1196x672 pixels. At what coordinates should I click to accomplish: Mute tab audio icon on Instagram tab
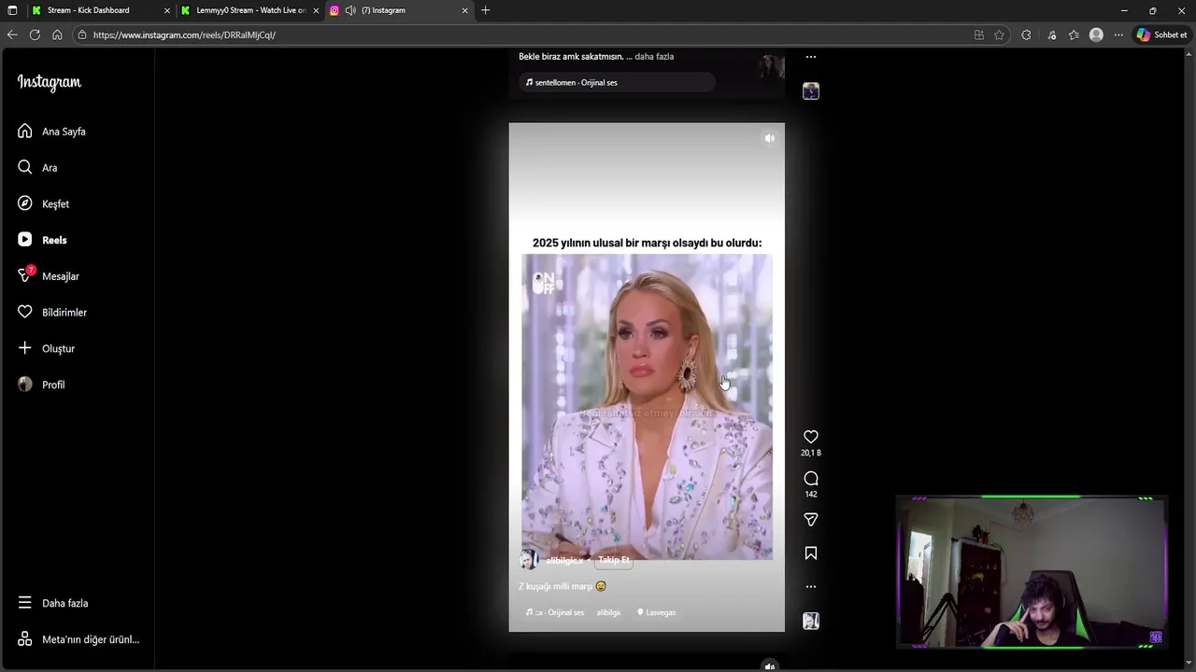[x=349, y=10]
